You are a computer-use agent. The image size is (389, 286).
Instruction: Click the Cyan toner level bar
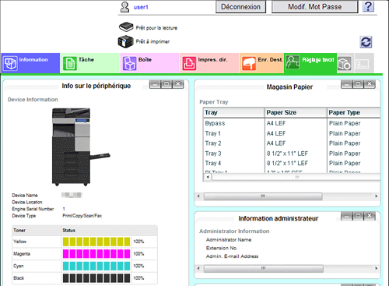click(x=96, y=266)
